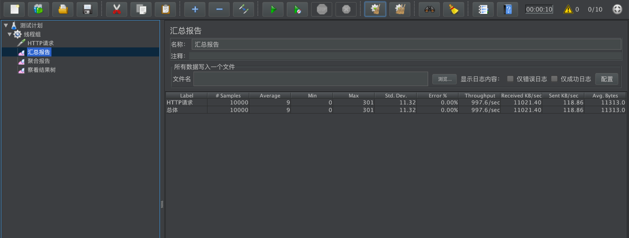Toggle the selected element enabled state
Viewport: 629px width, 238px height.
coord(244,9)
